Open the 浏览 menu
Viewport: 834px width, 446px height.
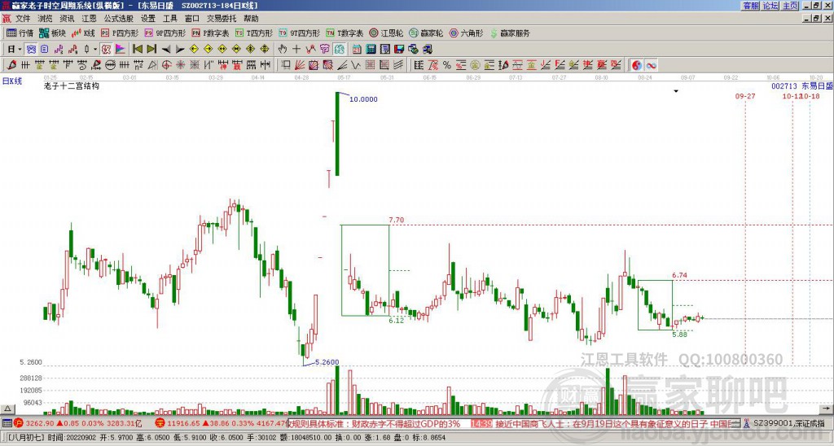(46, 19)
